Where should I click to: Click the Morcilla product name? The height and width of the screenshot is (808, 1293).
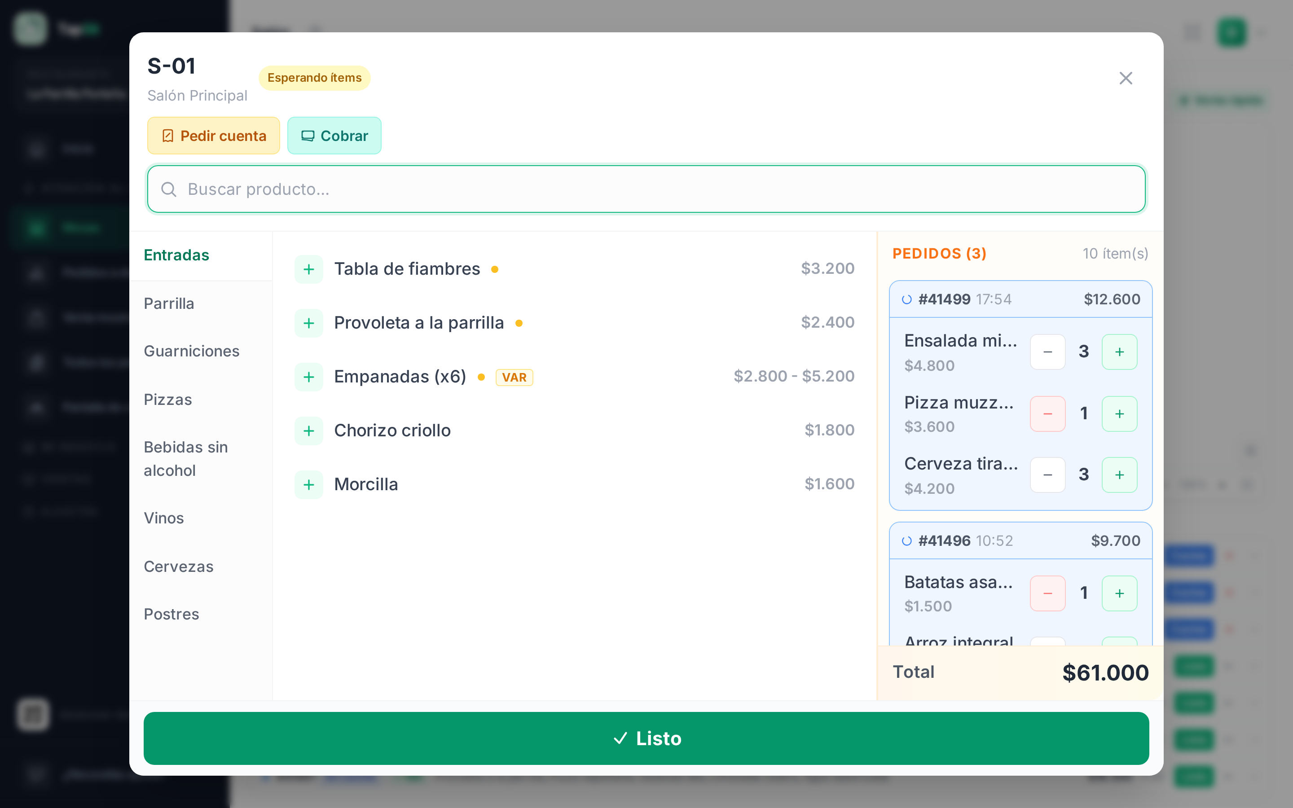366,485
